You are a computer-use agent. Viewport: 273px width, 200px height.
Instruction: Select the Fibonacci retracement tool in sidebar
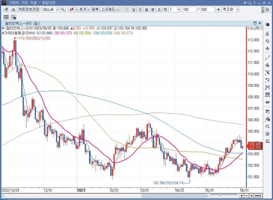pyautogui.click(x=268, y=80)
